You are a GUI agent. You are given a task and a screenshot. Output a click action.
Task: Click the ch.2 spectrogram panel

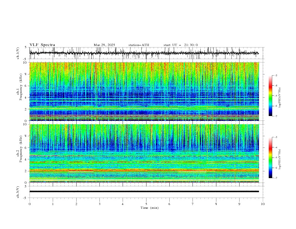(144, 153)
